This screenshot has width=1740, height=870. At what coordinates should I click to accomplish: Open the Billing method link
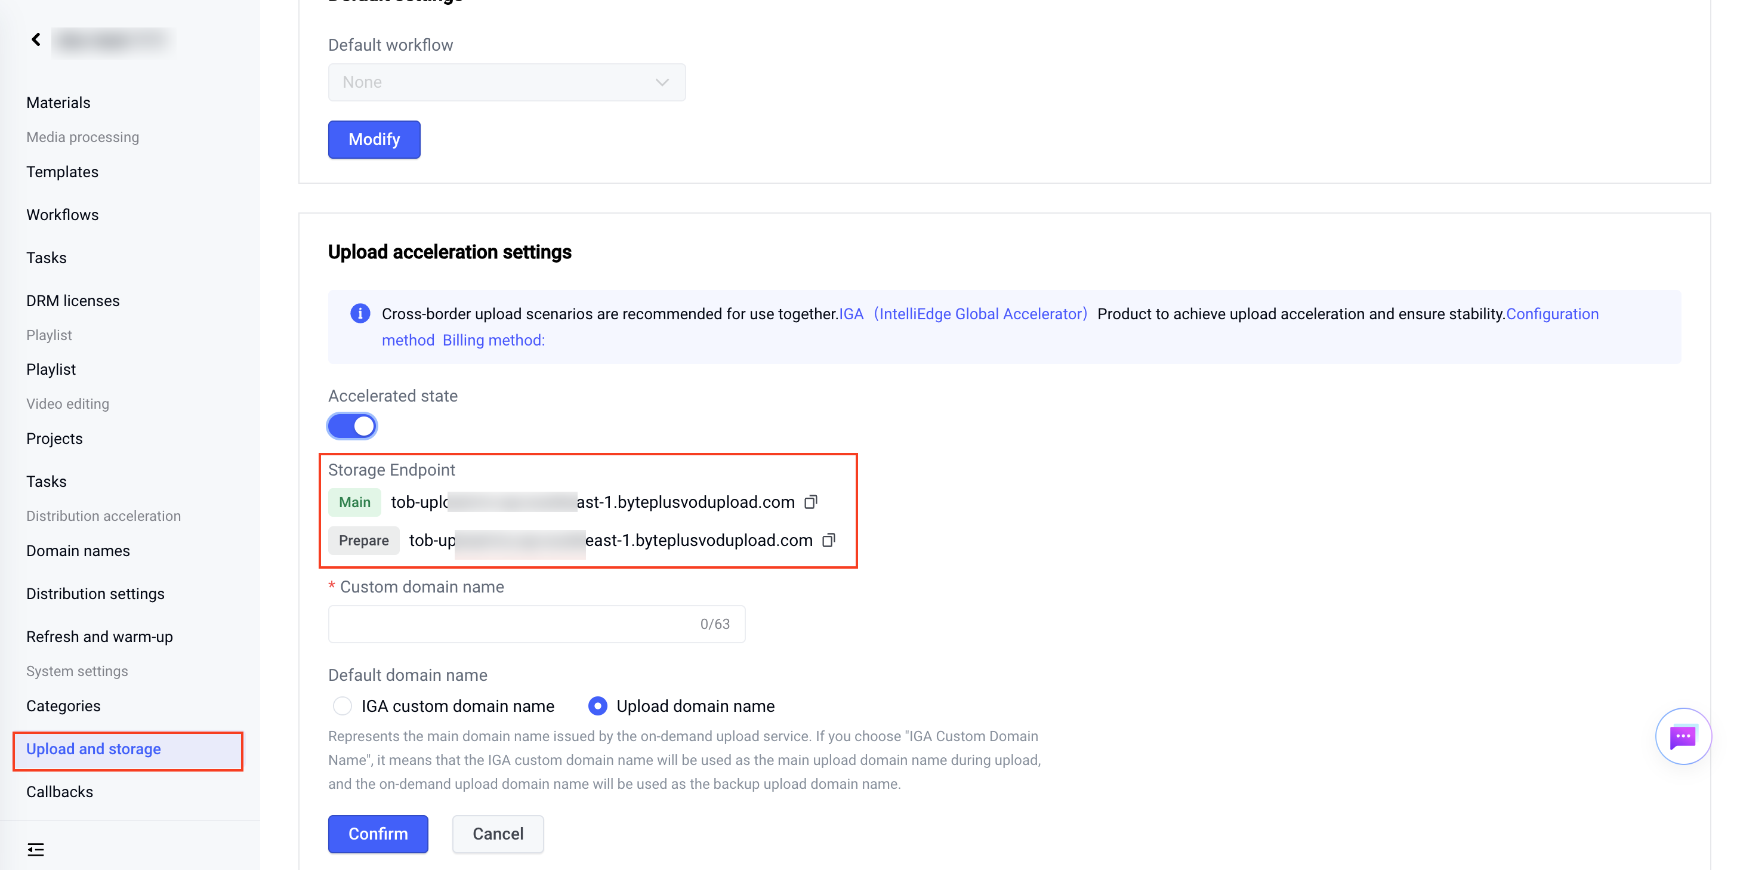[493, 341]
